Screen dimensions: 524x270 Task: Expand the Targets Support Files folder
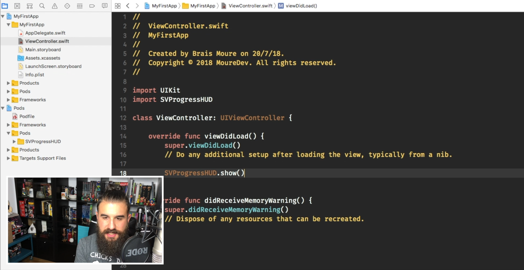pos(8,158)
